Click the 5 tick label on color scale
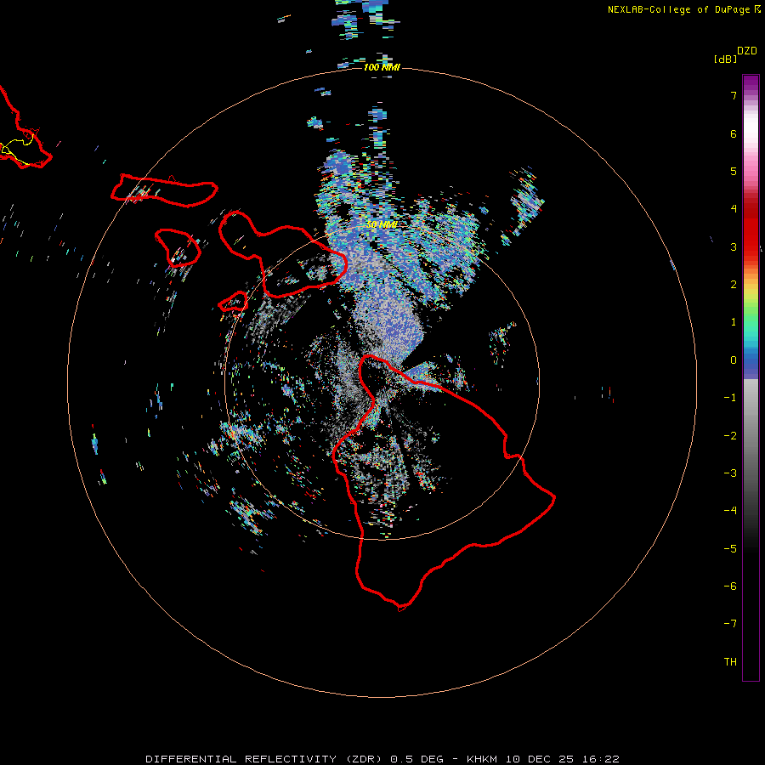Viewport: 765px width, 765px height. [x=734, y=171]
